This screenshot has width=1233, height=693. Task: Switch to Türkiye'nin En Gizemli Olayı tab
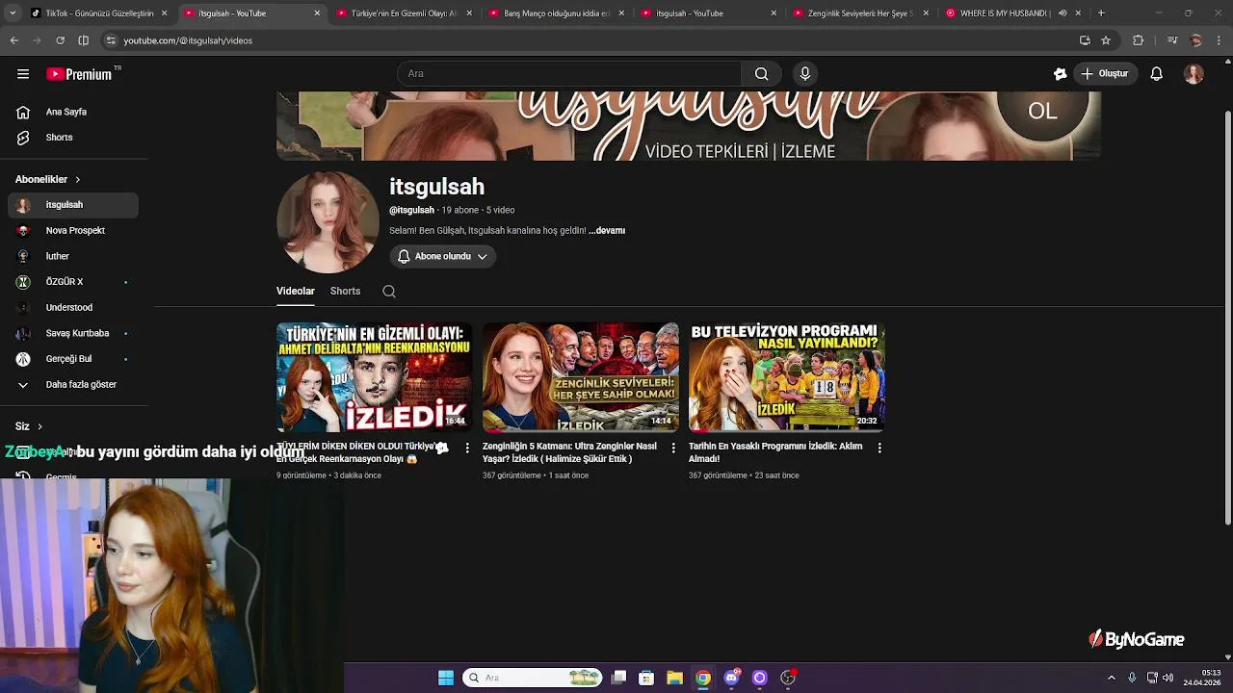(403, 13)
